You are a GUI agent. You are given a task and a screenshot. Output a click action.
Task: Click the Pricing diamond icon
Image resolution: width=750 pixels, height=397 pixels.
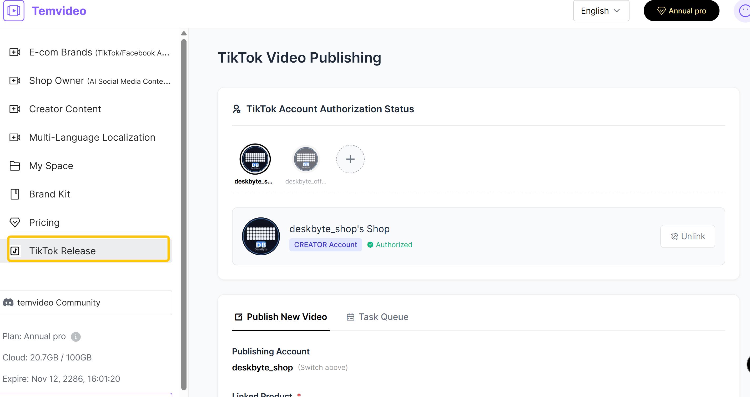tap(15, 222)
